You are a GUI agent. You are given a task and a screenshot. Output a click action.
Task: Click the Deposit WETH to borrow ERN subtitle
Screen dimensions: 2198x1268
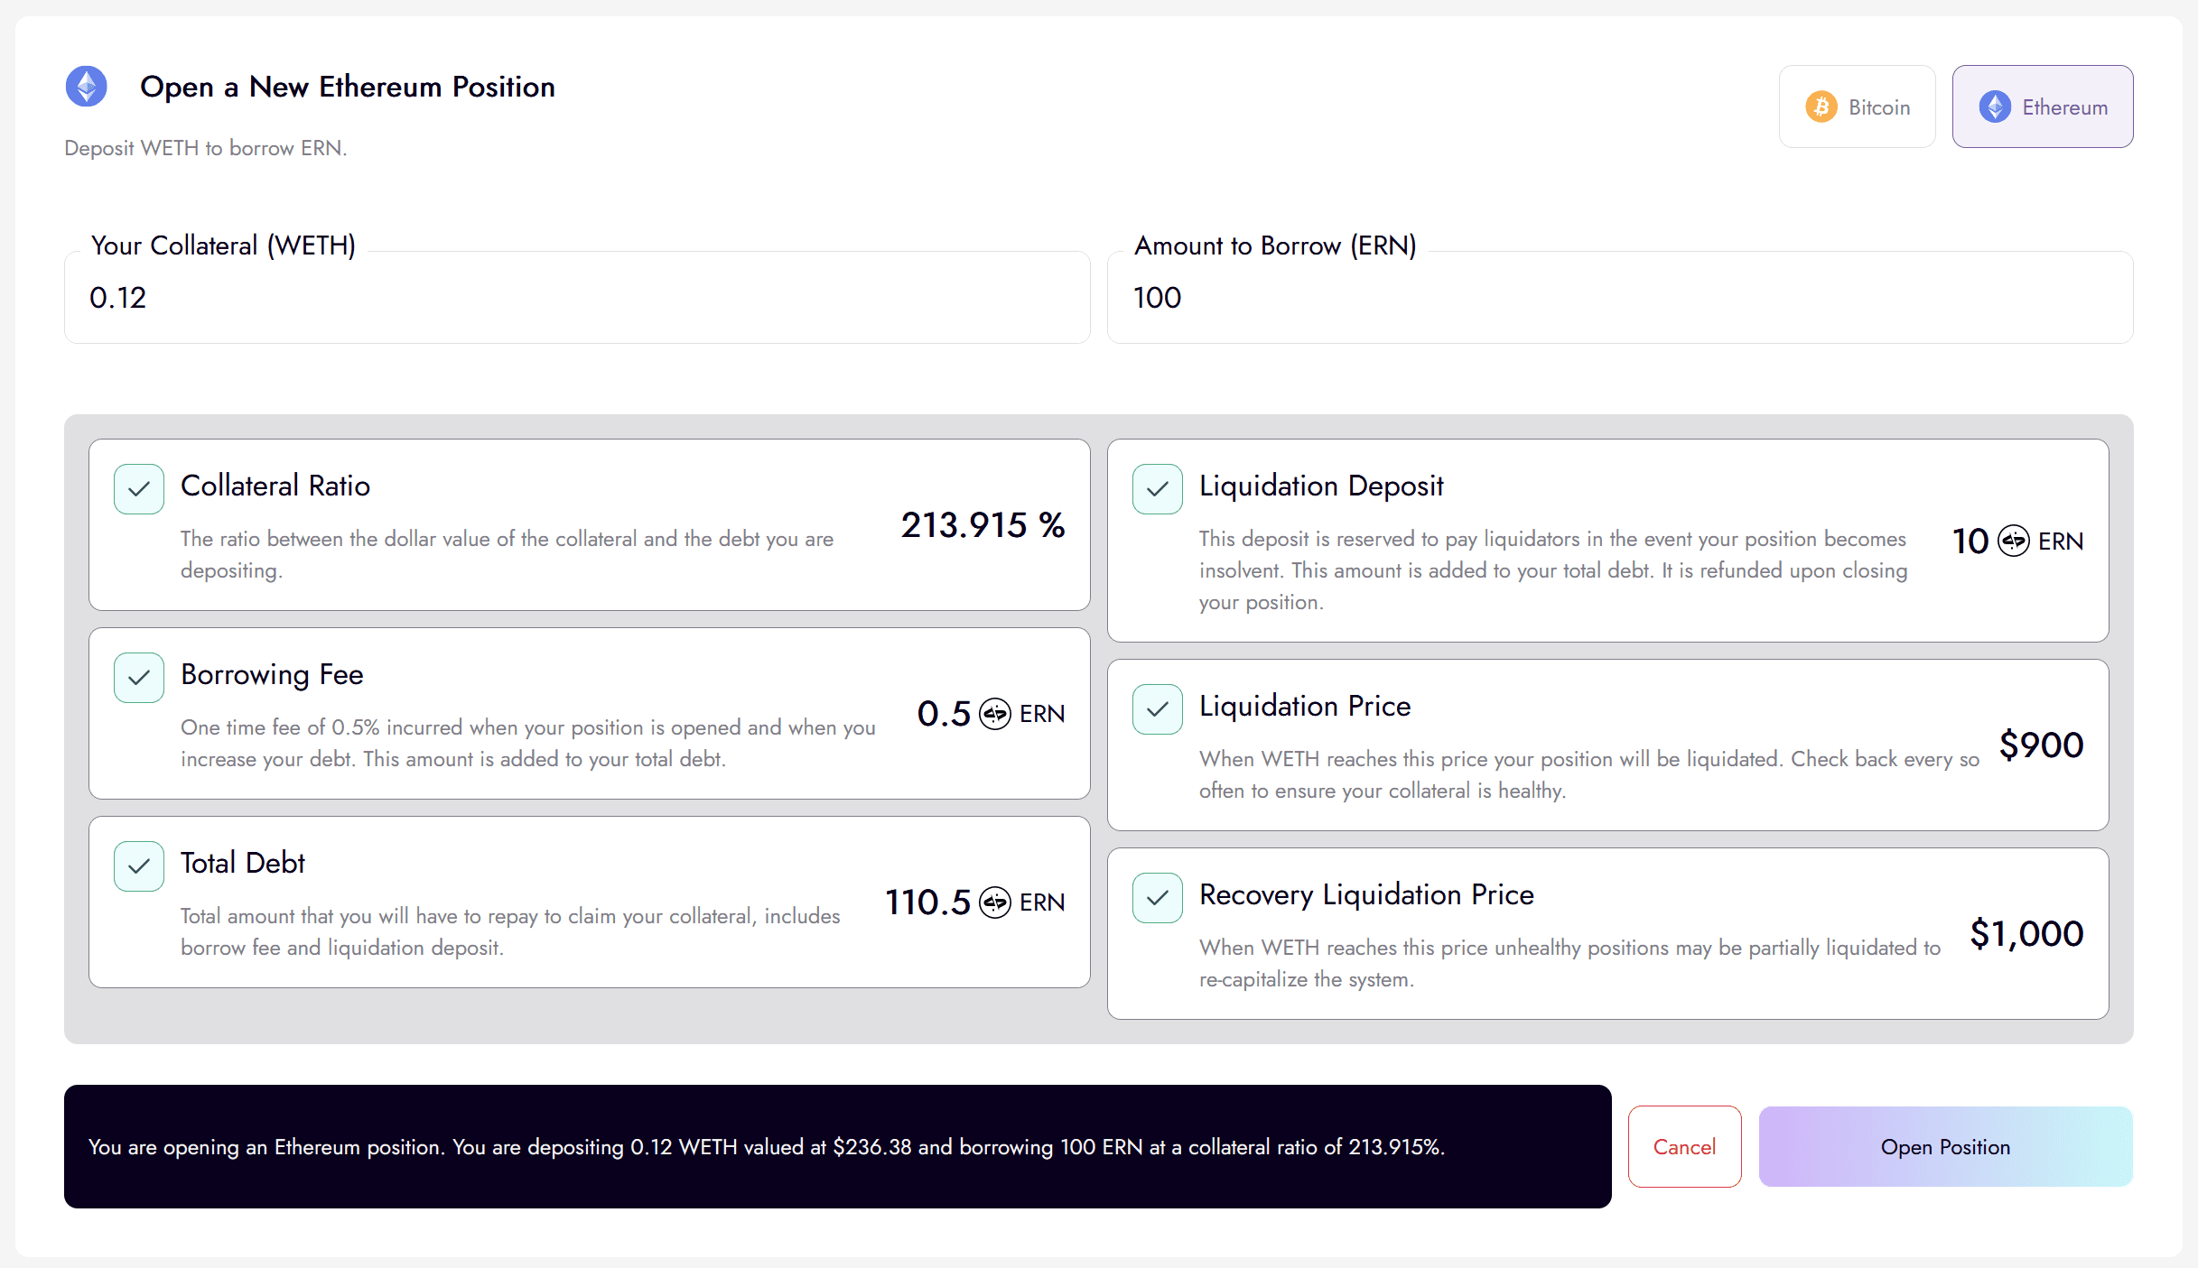[x=206, y=148]
